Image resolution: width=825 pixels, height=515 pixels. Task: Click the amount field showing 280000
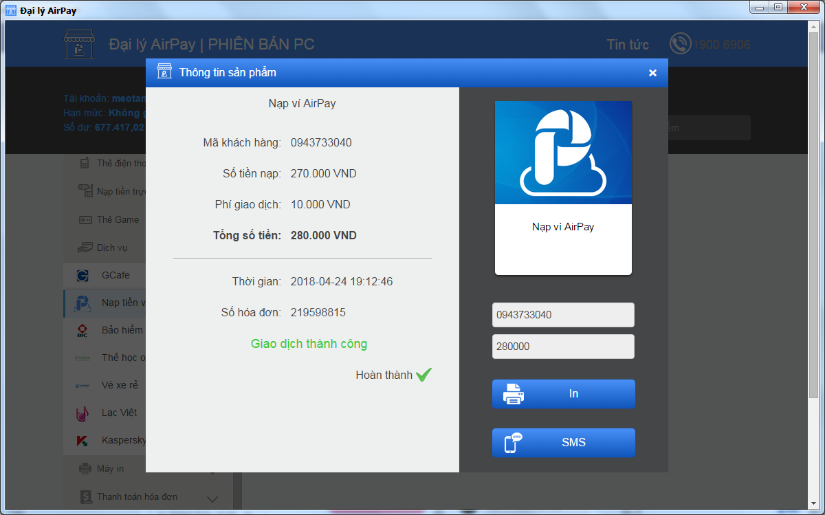563,347
